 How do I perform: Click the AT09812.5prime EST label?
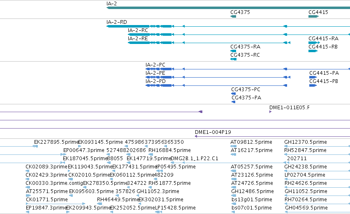tap(251, 142)
